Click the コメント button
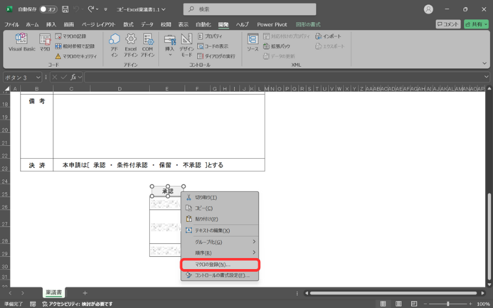The image size is (493, 308). click(448, 24)
